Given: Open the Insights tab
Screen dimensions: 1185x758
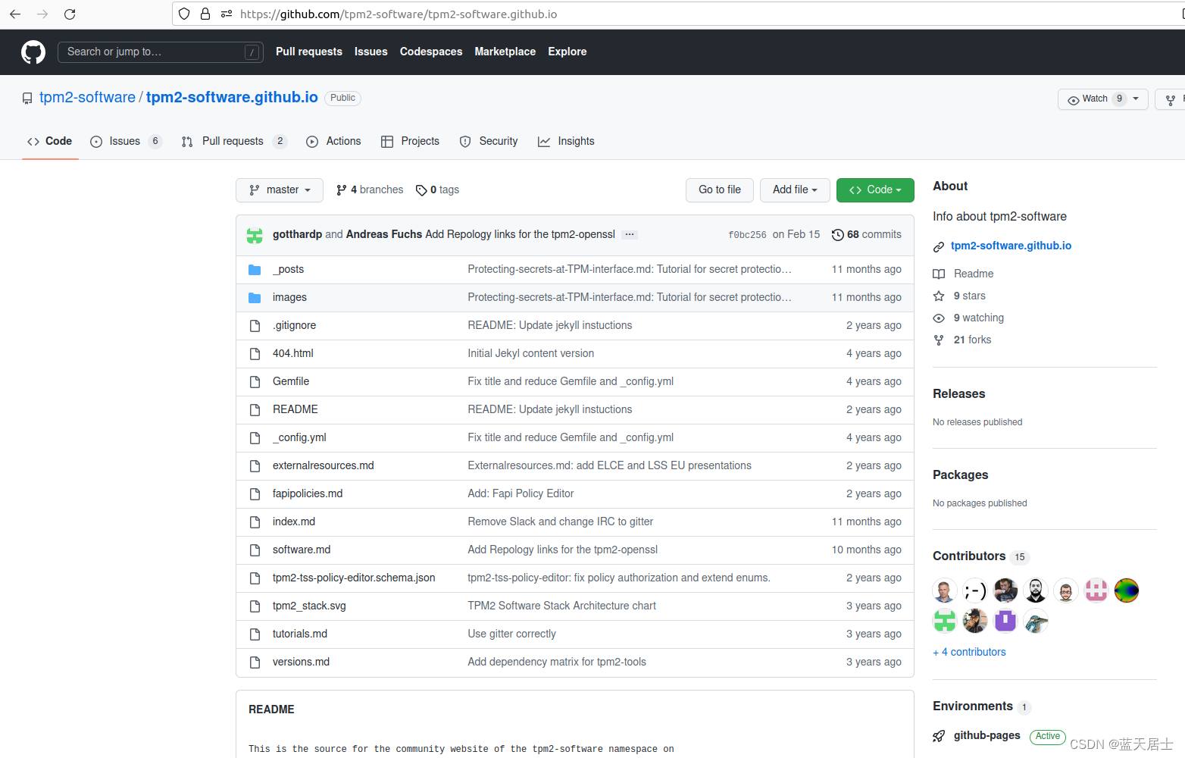Looking at the screenshot, I should (x=566, y=142).
